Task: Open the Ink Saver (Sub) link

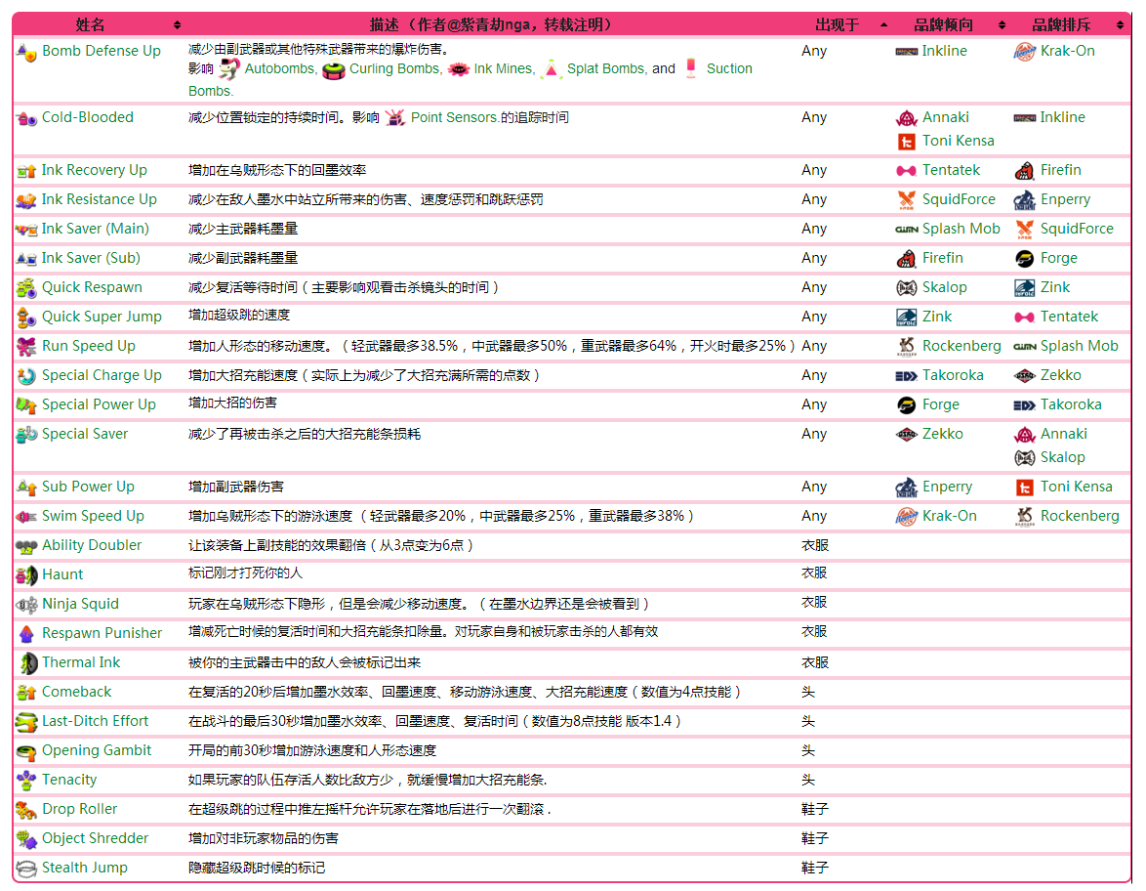Action: tap(91, 258)
